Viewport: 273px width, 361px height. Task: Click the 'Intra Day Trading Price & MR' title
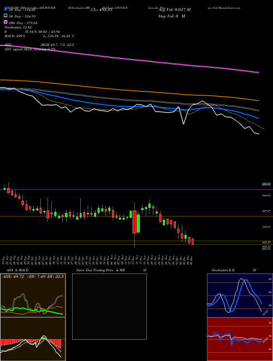pyautogui.click(x=100, y=270)
